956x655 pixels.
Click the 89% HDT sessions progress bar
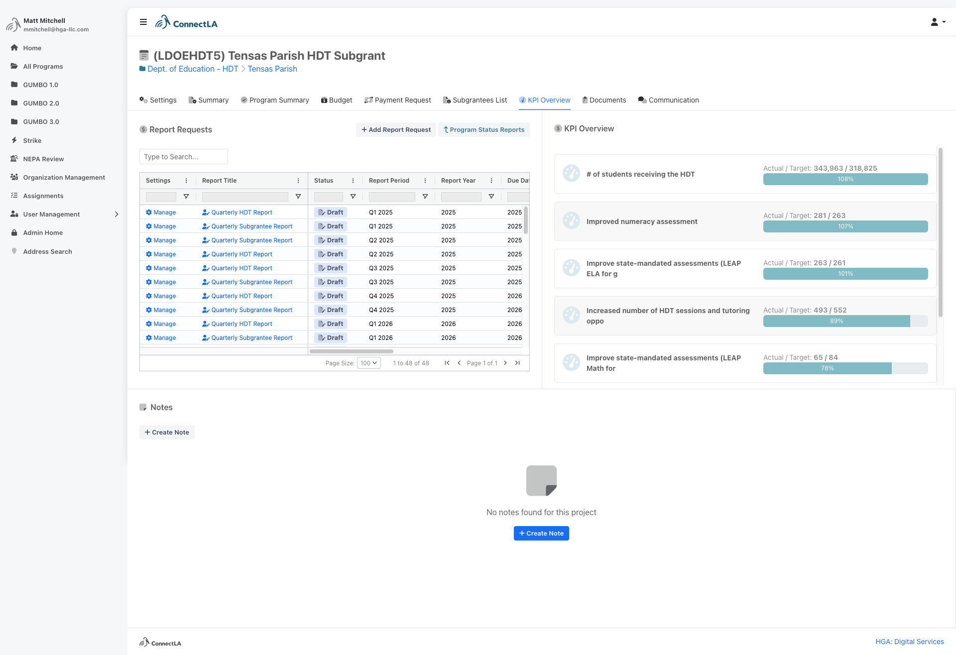845,321
